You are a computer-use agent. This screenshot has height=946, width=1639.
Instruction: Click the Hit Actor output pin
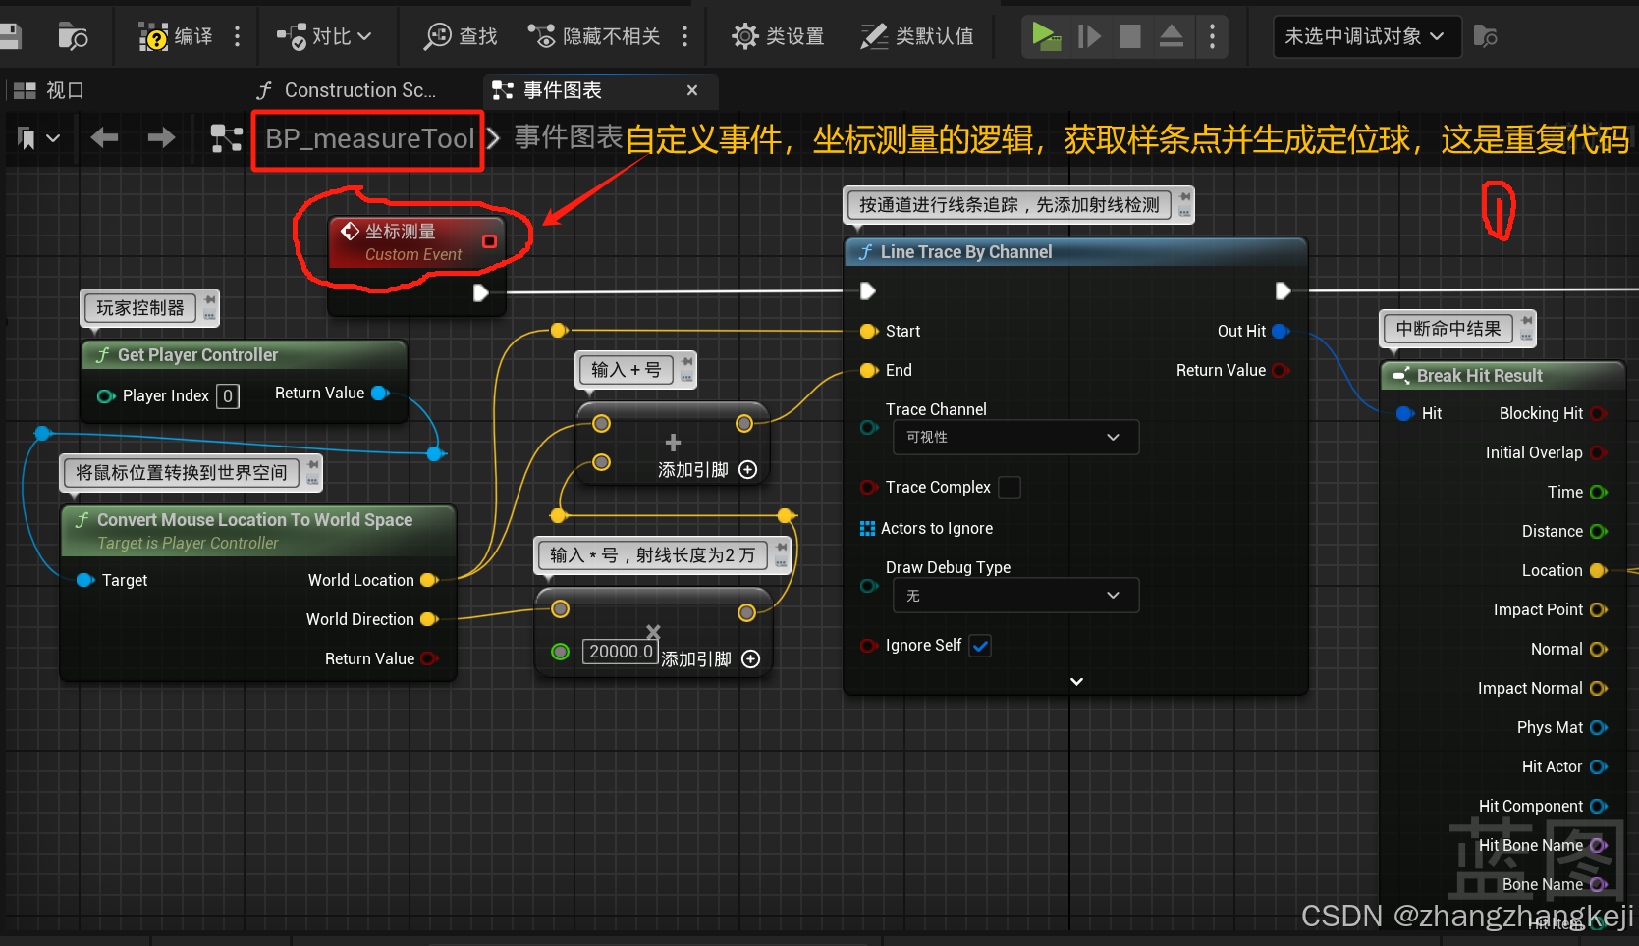[x=1598, y=767]
